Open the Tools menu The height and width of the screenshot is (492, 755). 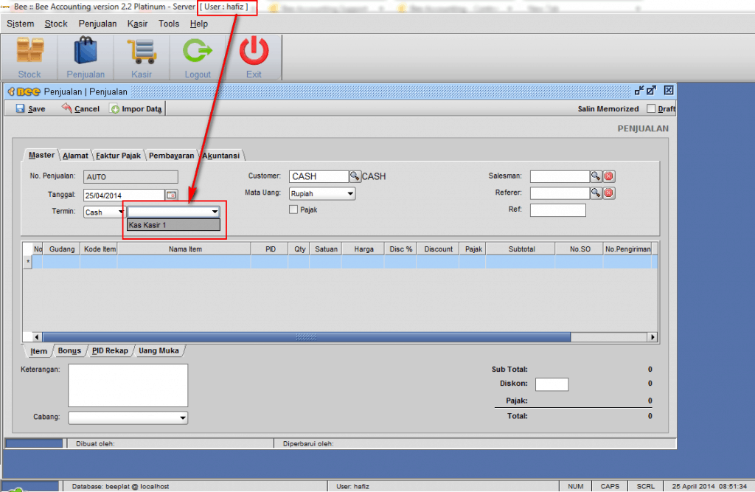point(169,24)
